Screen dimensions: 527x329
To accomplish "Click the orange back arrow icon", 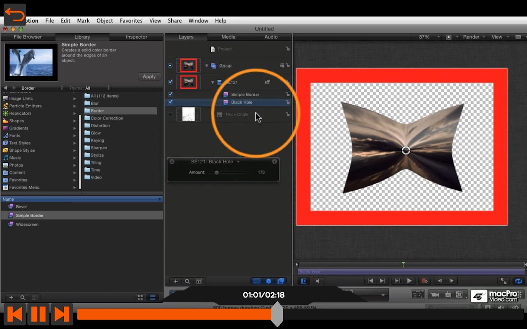I will (x=15, y=15).
